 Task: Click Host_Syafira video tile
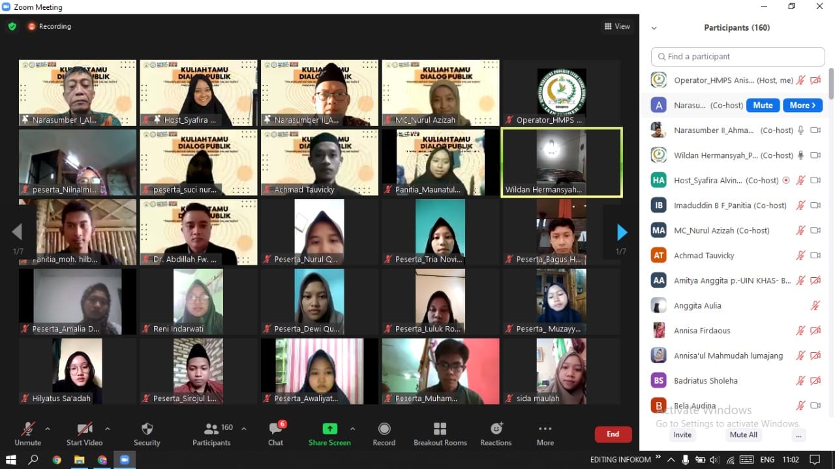[x=198, y=93]
